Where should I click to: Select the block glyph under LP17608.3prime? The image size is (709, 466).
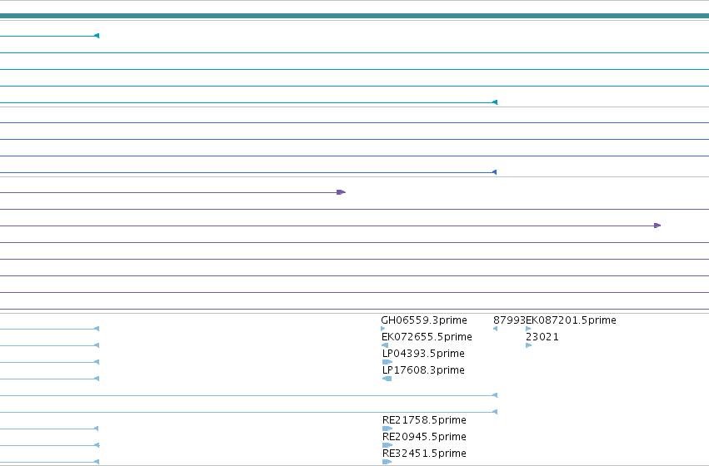click(x=387, y=379)
